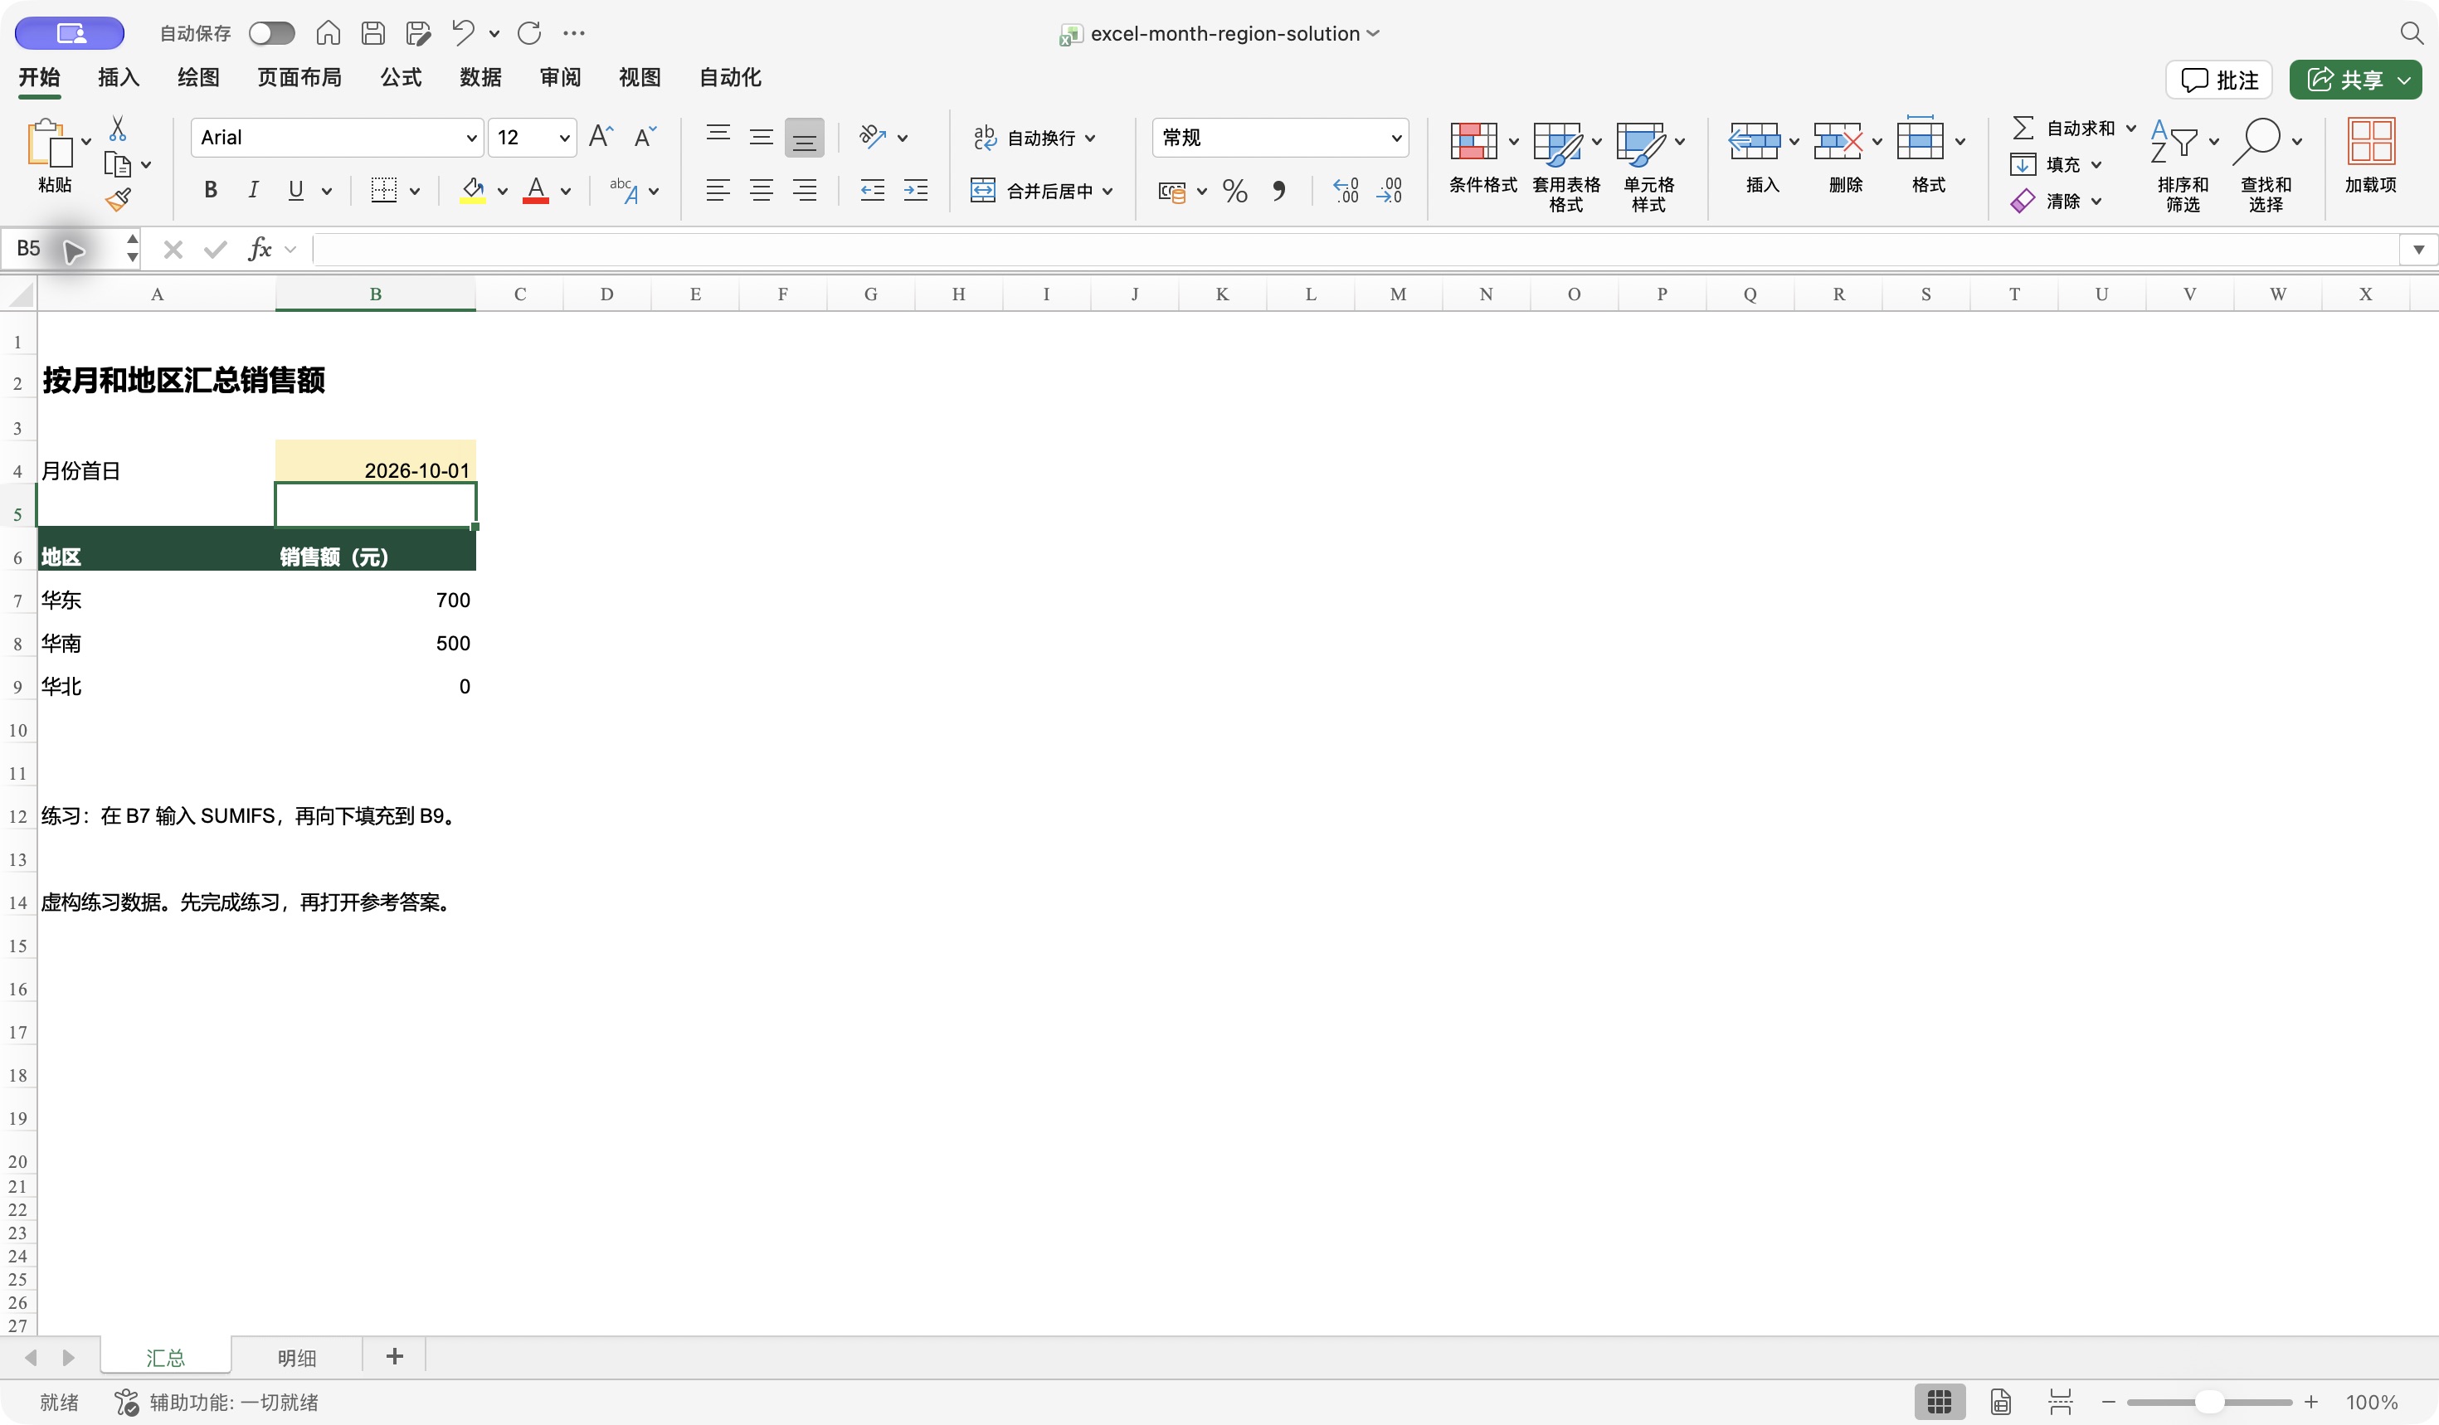Open the borders dropdown arrow
This screenshot has width=2439, height=1425.
click(414, 192)
